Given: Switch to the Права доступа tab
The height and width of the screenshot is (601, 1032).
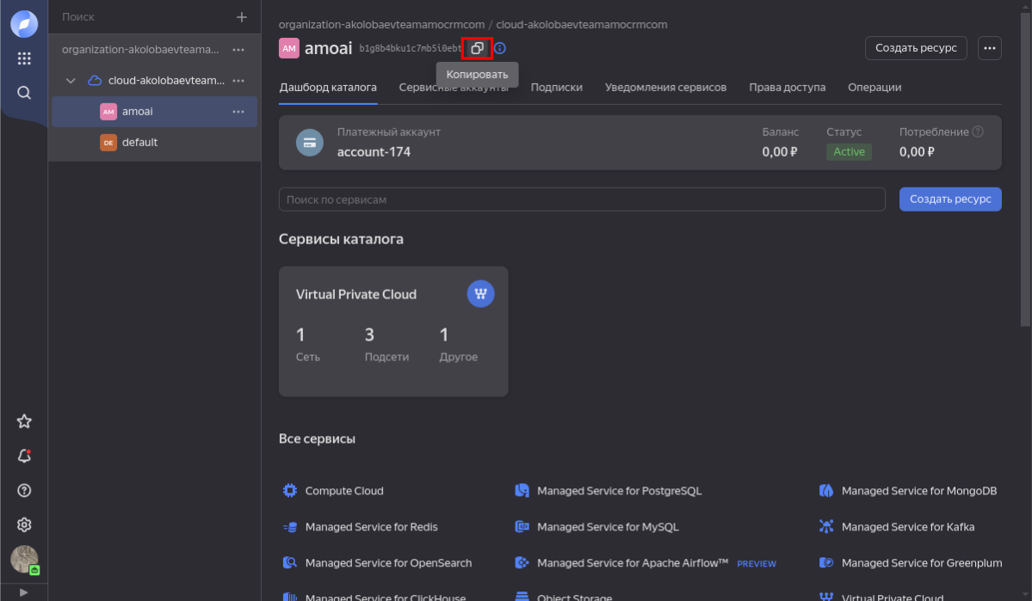Looking at the screenshot, I should pyautogui.click(x=787, y=87).
